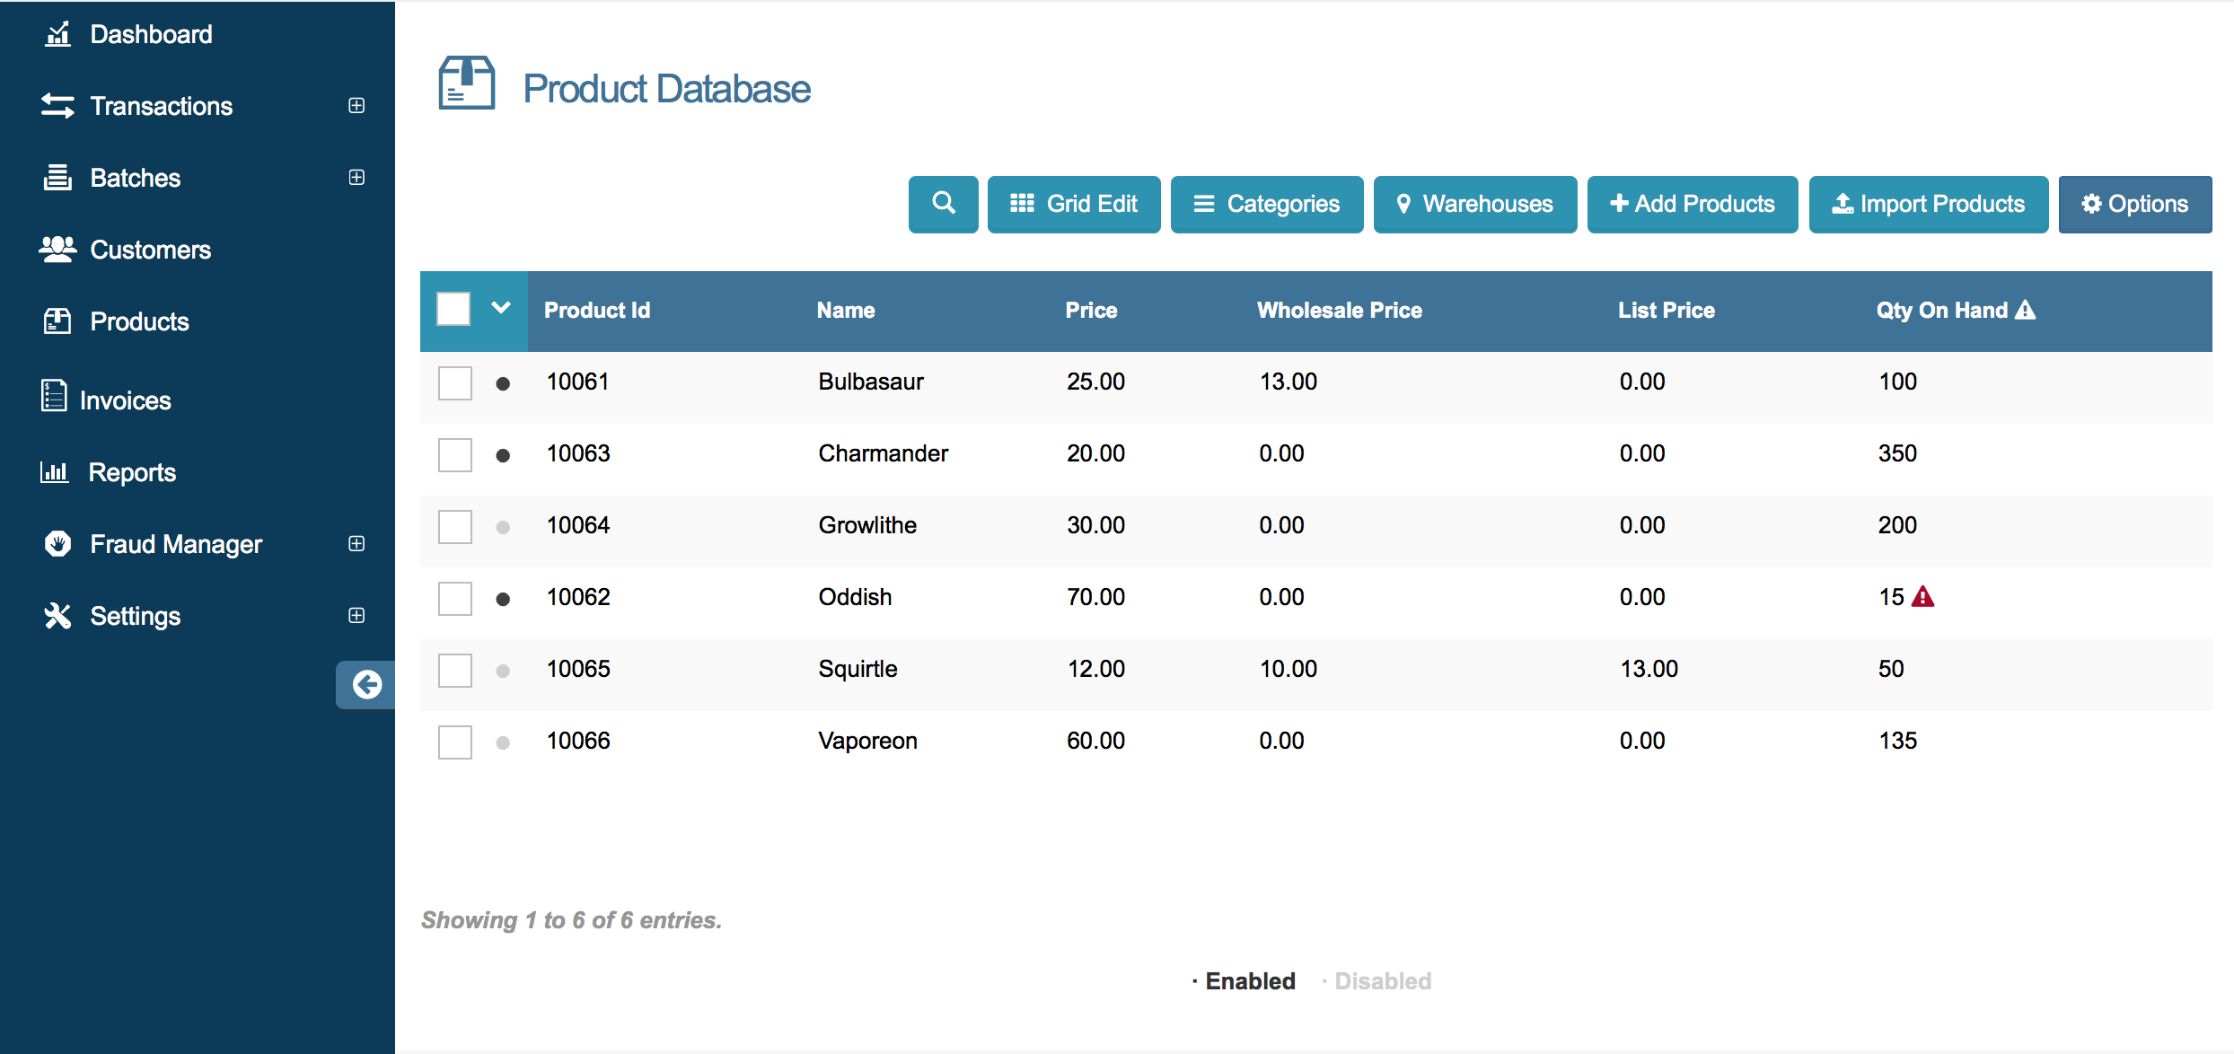Image resolution: width=2234 pixels, height=1054 pixels.
Task: Open the Options button
Action: (x=2134, y=204)
